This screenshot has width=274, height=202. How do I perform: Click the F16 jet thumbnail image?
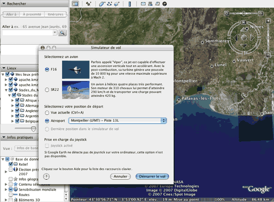pyautogui.click(x=76, y=70)
